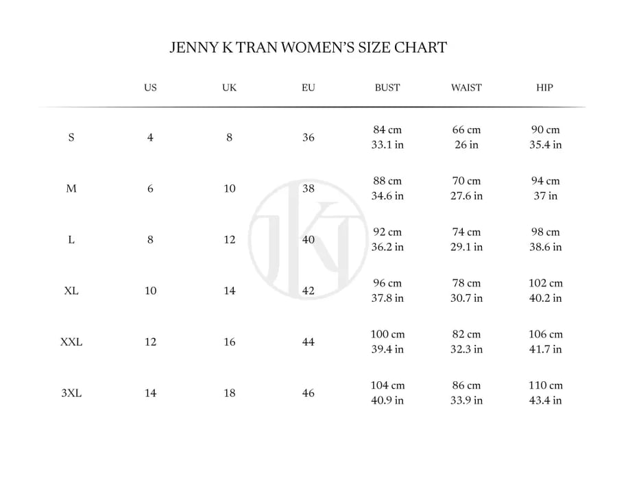Click the EU size 46 cell
Screen dimensions: 617x493
[x=308, y=393]
